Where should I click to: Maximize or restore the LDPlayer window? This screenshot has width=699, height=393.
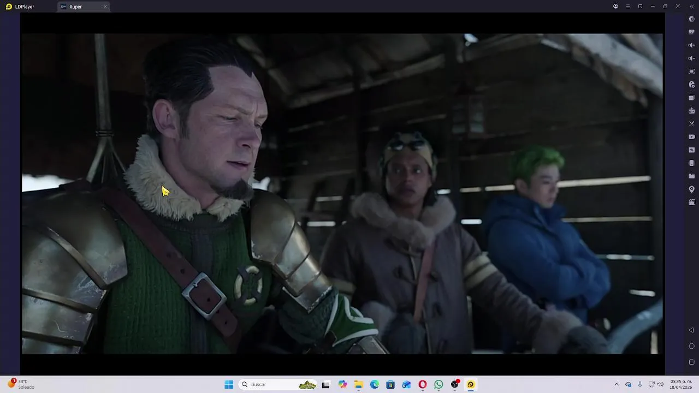(665, 7)
